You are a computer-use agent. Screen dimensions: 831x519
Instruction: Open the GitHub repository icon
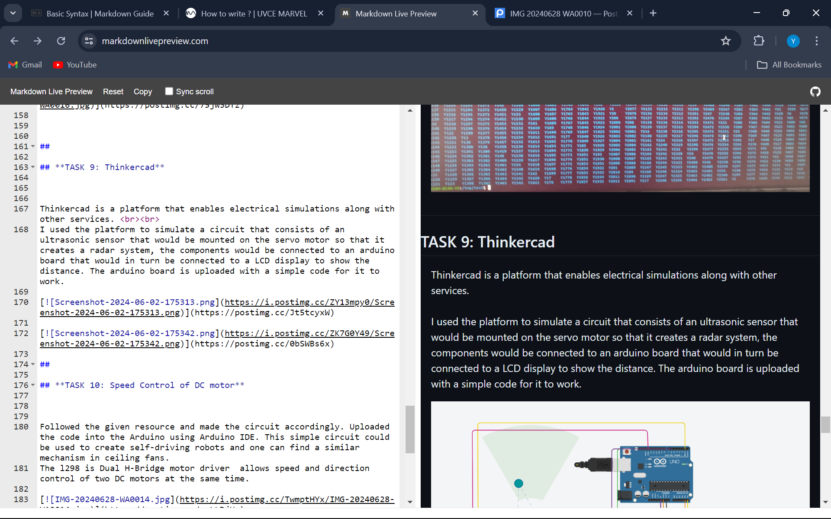(815, 91)
